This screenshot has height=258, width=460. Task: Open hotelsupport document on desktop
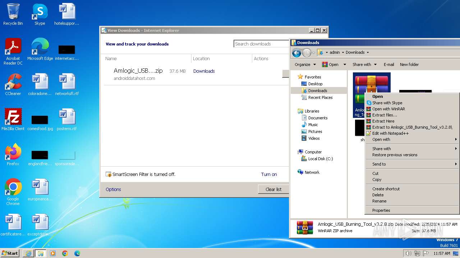coord(66,14)
